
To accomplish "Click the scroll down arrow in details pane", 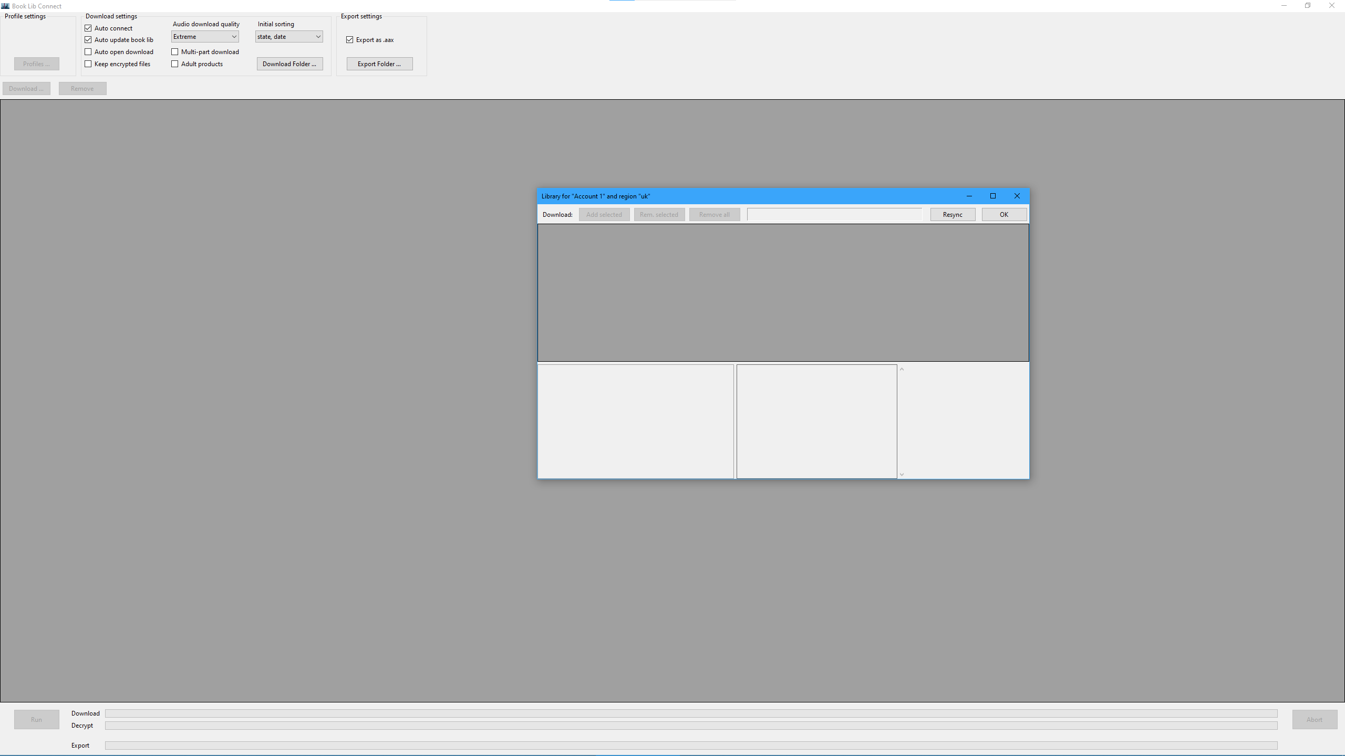I will click(x=902, y=474).
